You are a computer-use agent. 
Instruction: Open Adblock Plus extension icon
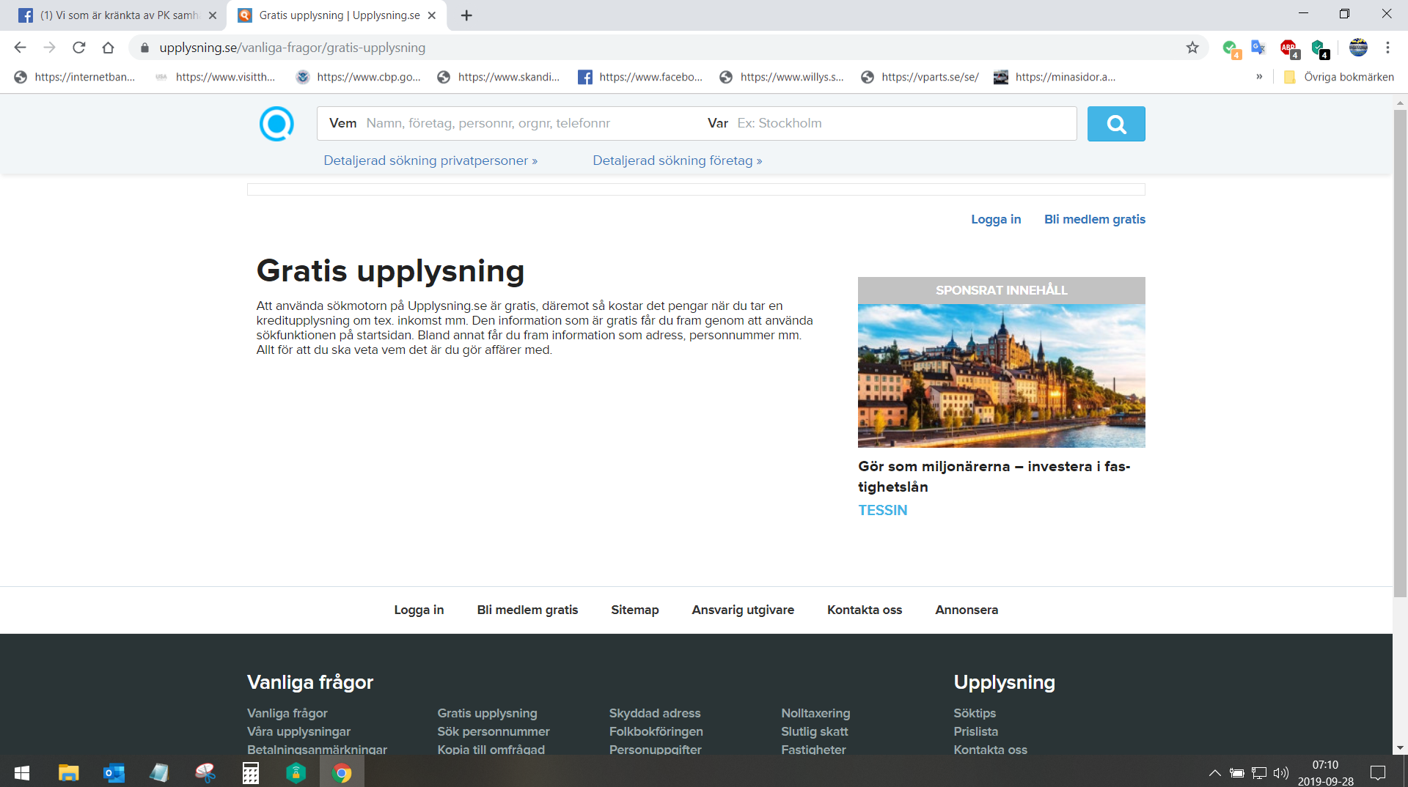[1288, 48]
